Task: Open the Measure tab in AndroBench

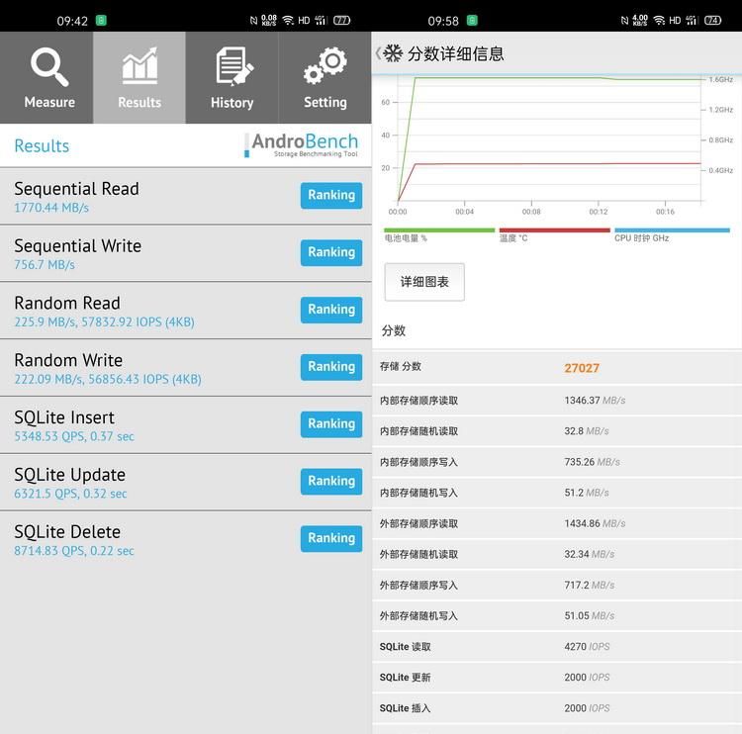Action: [x=46, y=77]
